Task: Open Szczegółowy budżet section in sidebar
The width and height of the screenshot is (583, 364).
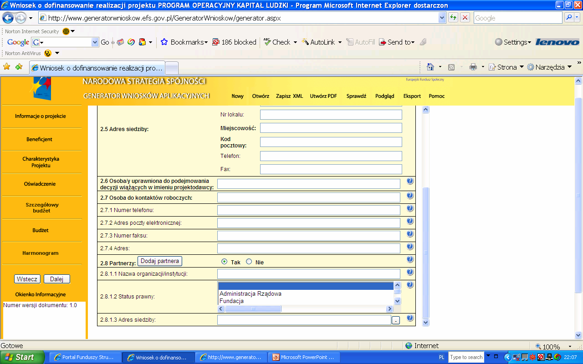Action: pos(41,207)
